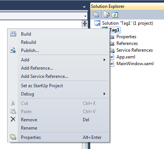Select App.xaml file in the tree

pos(126,57)
